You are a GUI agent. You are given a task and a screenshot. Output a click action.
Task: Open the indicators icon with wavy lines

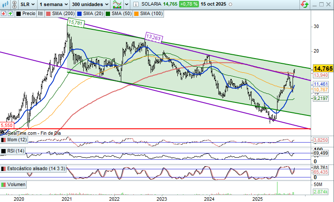coord(116,4)
